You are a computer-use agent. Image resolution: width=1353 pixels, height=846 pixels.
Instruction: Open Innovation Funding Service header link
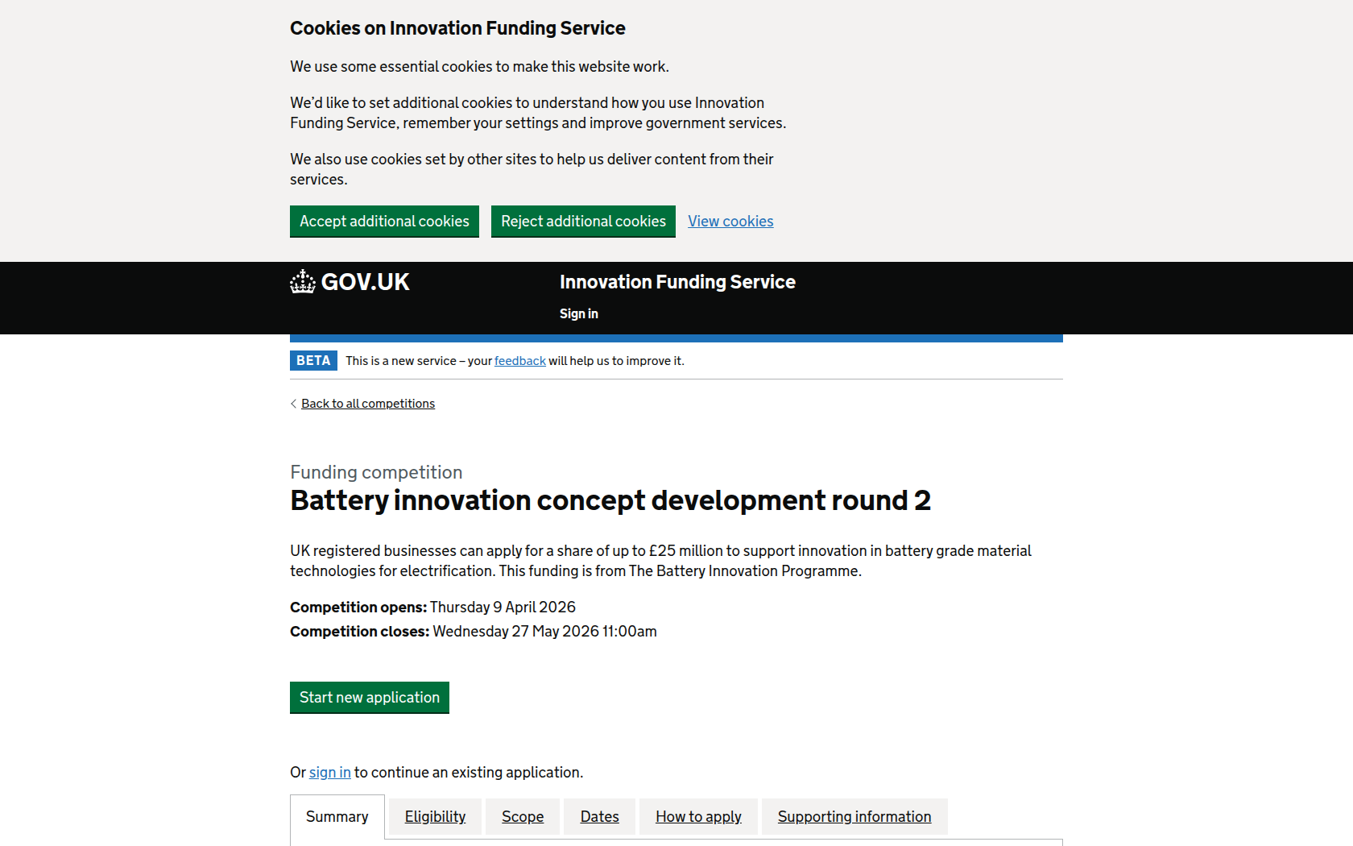pyautogui.click(x=677, y=282)
